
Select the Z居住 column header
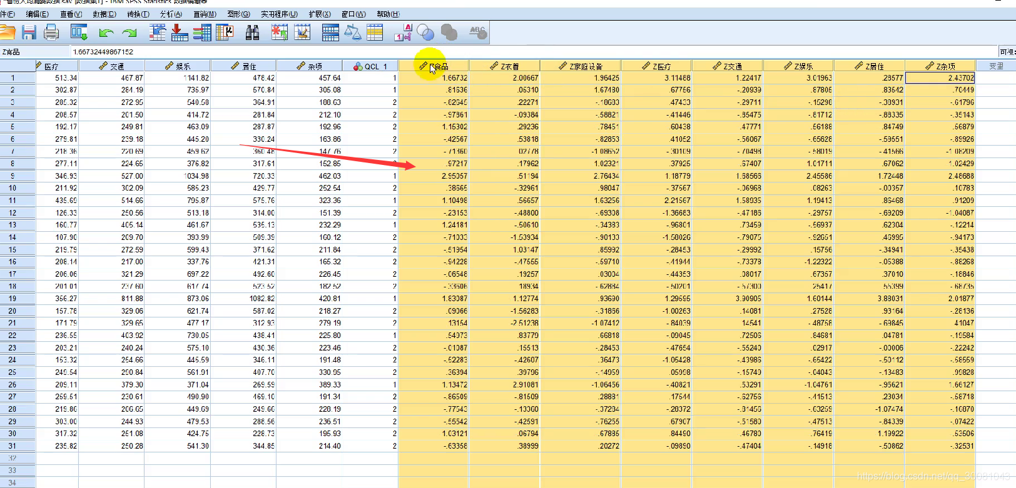coord(869,66)
